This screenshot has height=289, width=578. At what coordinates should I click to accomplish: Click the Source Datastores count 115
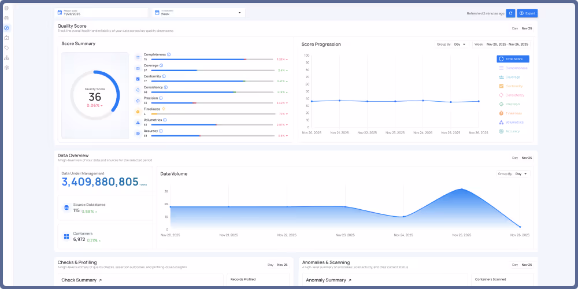76,211
